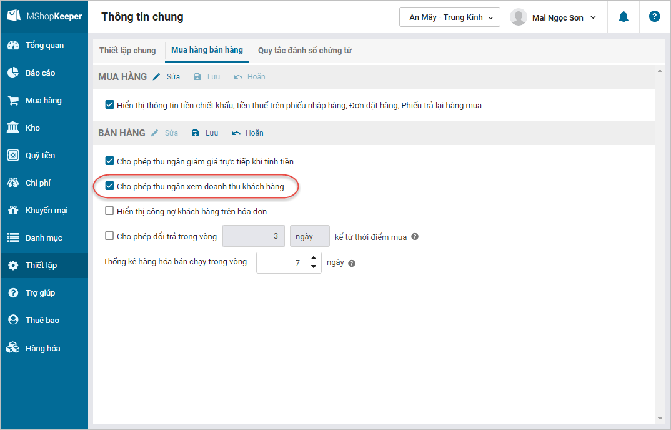Click the return days field showing 3
The image size is (671, 430).
(x=253, y=236)
